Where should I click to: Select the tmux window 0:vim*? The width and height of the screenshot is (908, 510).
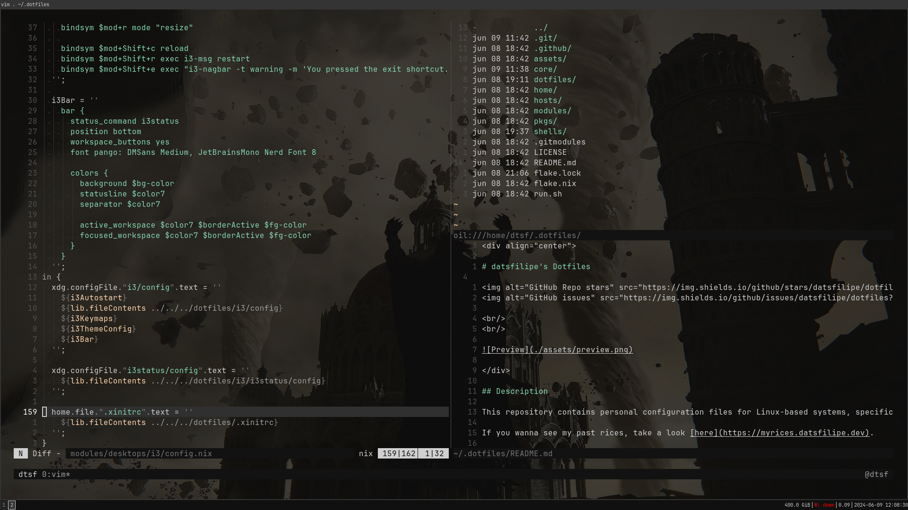[x=56, y=475]
